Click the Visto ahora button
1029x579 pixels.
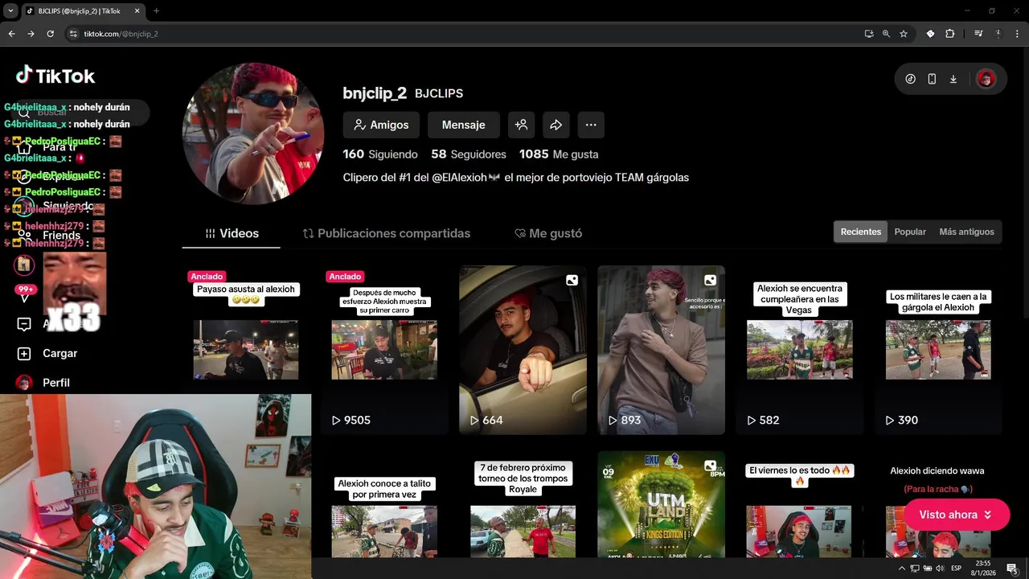pos(957,515)
